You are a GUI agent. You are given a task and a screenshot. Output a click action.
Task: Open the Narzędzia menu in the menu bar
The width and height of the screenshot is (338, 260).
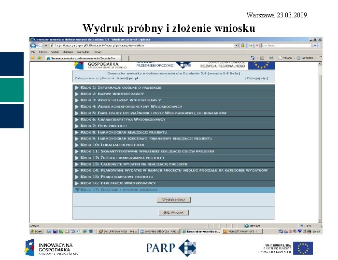click(x=83, y=52)
